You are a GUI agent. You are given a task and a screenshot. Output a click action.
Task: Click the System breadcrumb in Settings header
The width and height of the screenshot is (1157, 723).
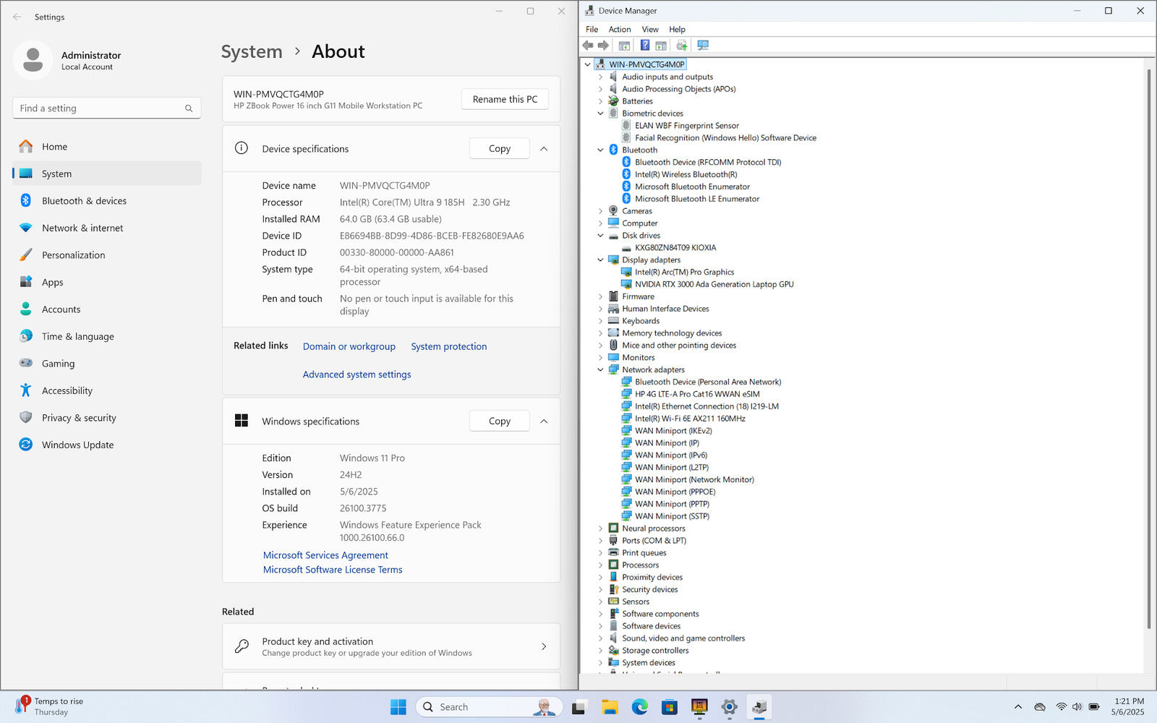252,51
